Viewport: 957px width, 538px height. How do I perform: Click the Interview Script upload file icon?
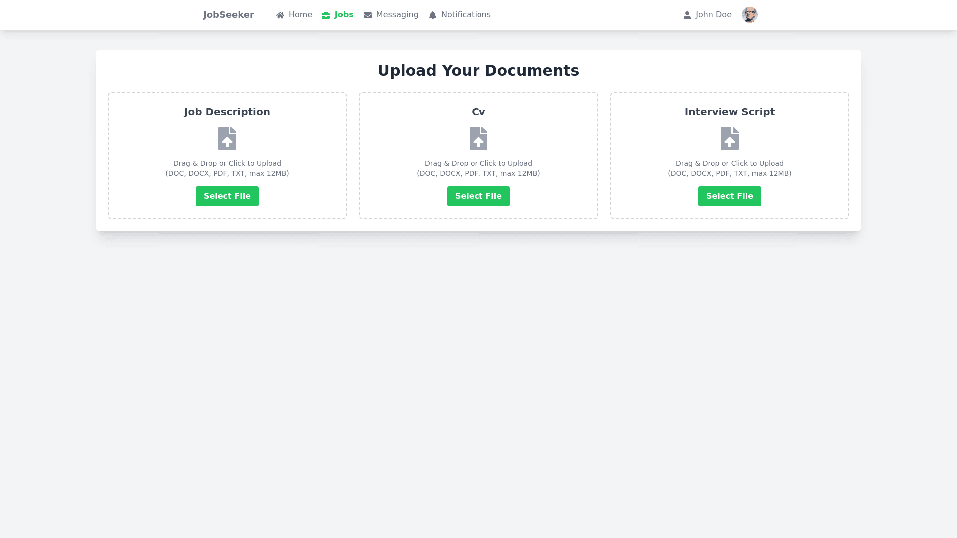pyautogui.click(x=730, y=138)
